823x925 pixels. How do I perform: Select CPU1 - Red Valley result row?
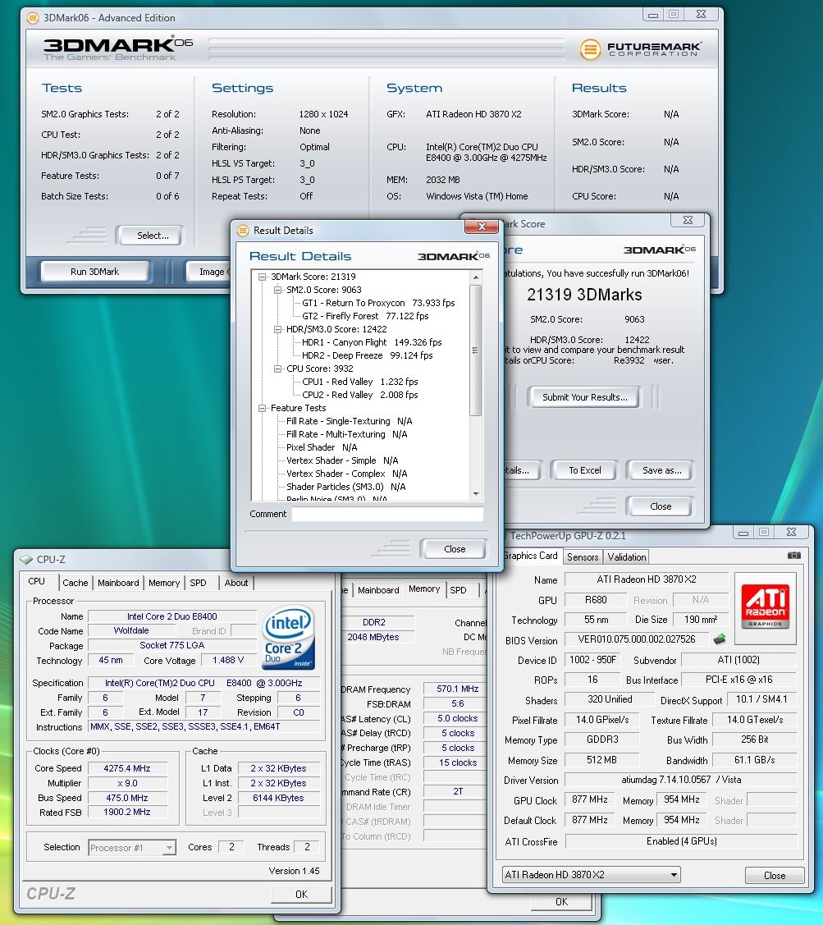(x=360, y=382)
